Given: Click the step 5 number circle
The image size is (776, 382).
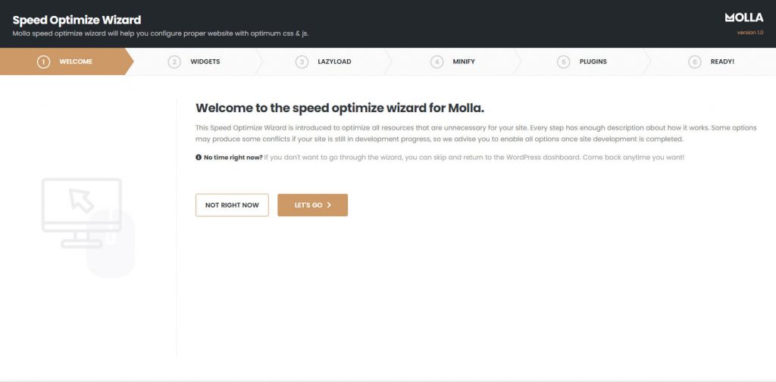Looking at the screenshot, I should pyautogui.click(x=563, y=62).
